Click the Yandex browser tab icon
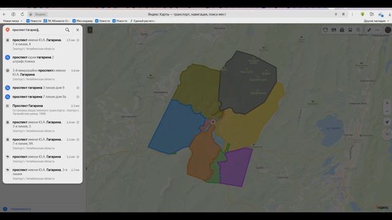This screenshot has height=220, width=392. point(13,15)
